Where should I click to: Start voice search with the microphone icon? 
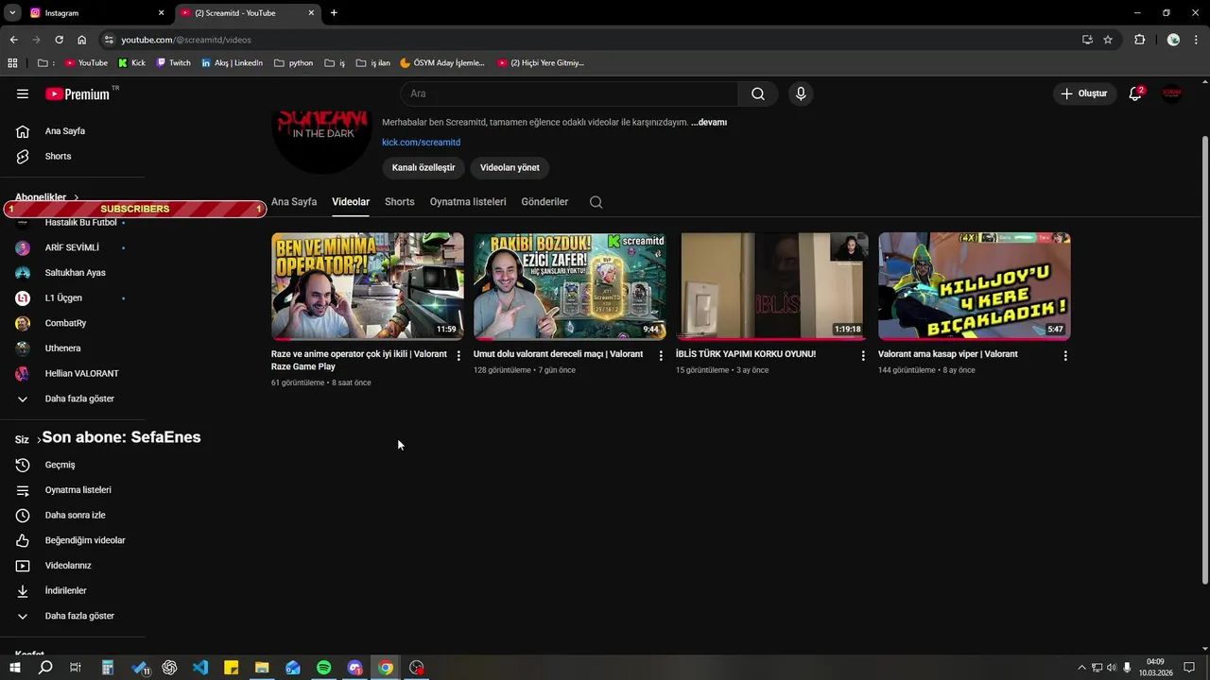[801, 93]
